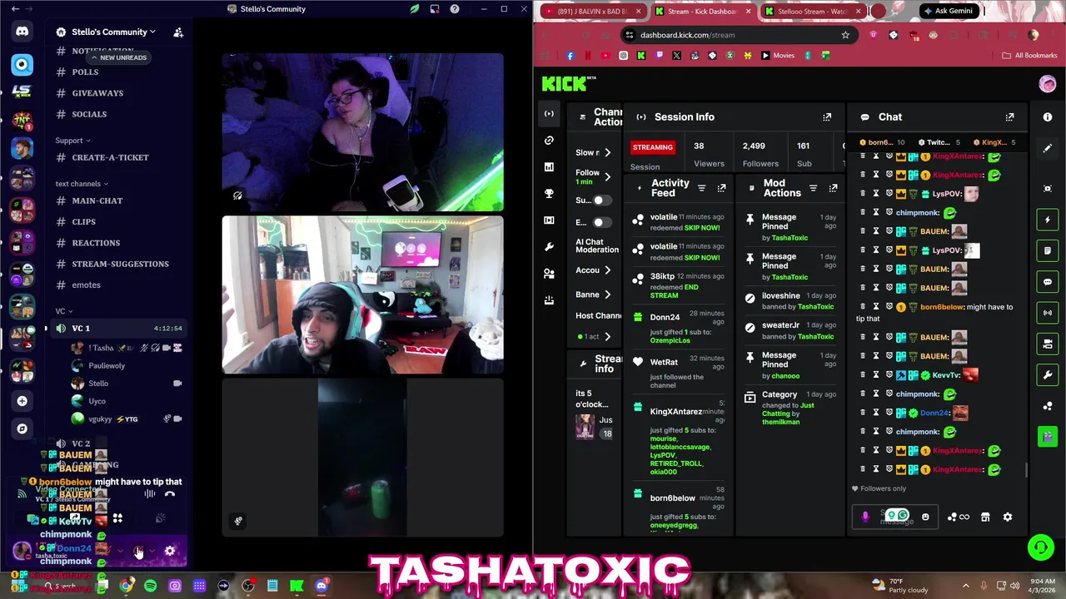The image size is (1066, 599).
Task: Toggle camera icon next to Stello in VC 1
Action: pos(177,384)
